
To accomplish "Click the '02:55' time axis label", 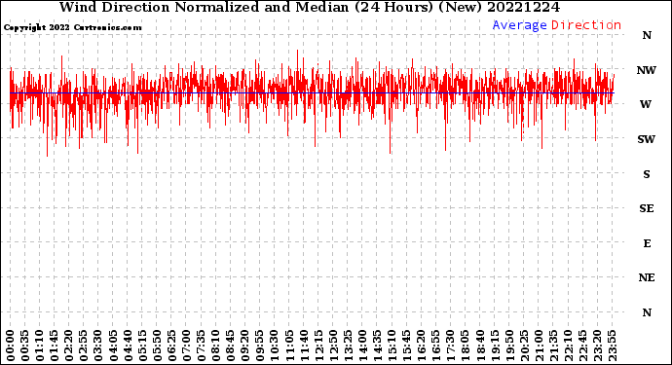I will coord(84,347).
